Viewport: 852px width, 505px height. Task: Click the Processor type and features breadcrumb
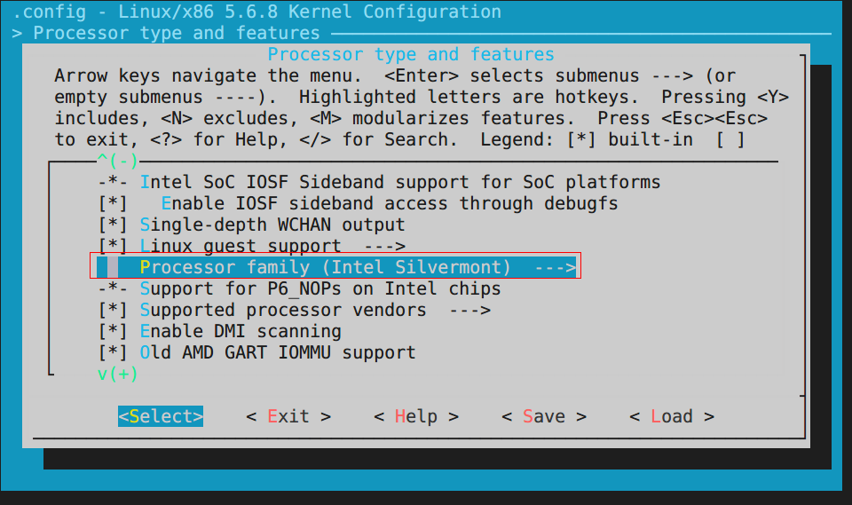pyautogui.click(x=176, y=33)
